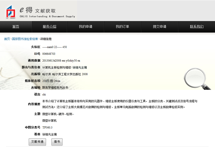Click the 首页 breadcrumb link

tap(7, 39)
